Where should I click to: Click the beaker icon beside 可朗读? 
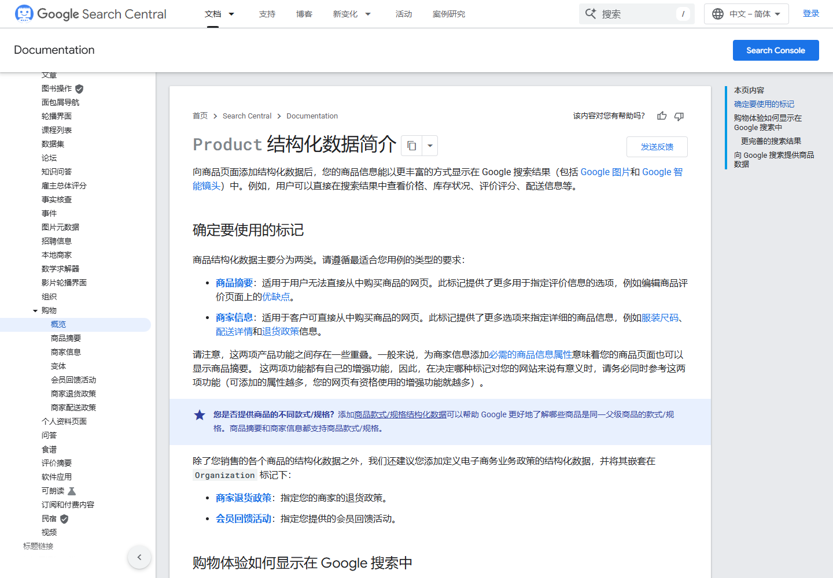72,491
